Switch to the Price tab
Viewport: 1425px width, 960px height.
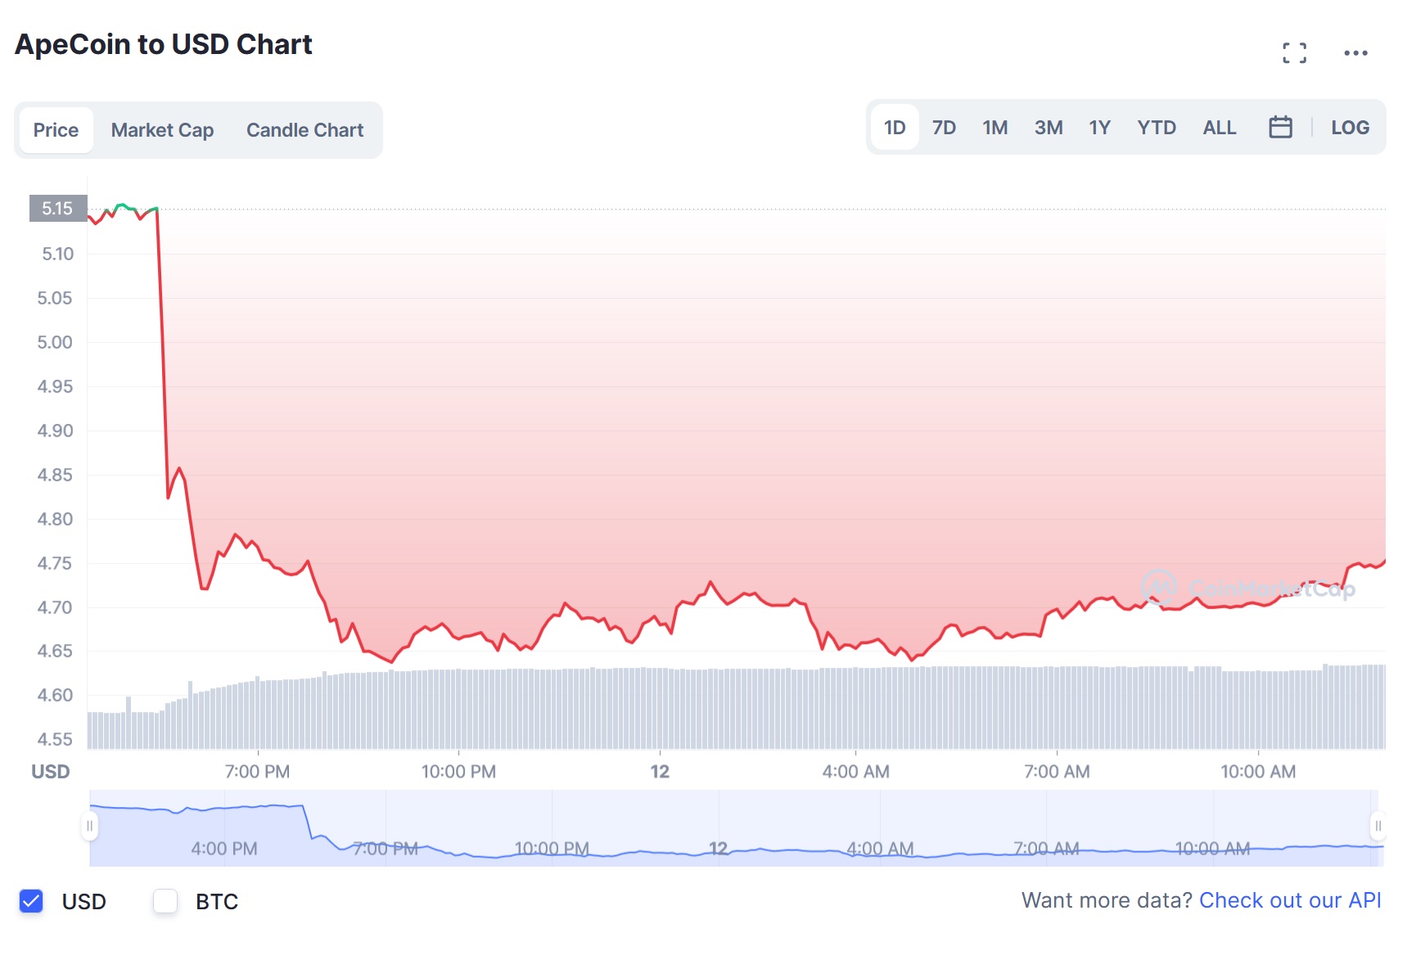point(56,130)
